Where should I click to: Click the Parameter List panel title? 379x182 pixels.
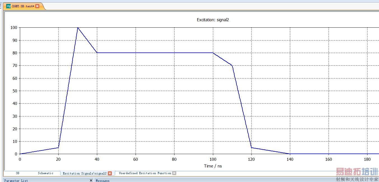click(x=16, y=181)
